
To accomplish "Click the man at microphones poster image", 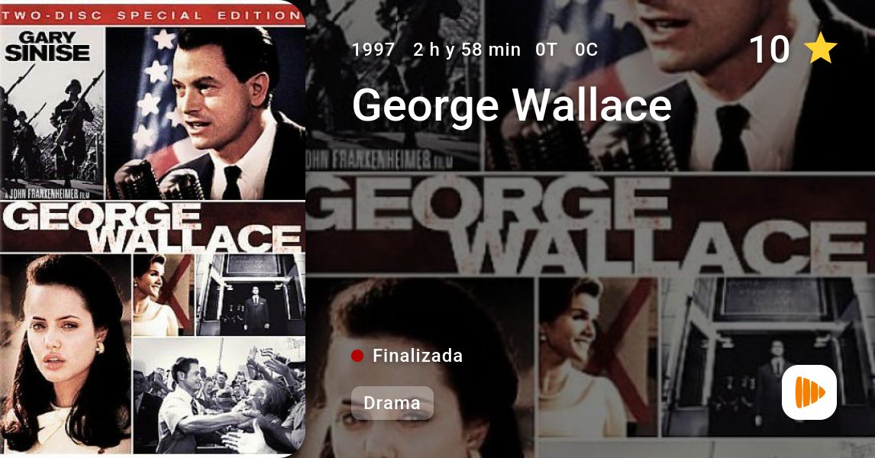I will point(205,113).
